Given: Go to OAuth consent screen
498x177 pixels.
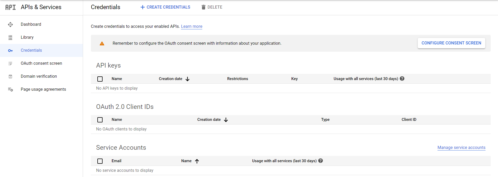Looking at the screenshot, I should coord(42,63).
